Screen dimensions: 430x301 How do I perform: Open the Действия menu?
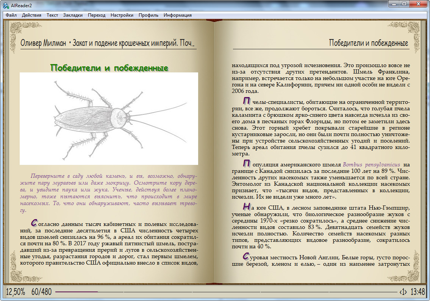pyautogui.click(x=31, y=15)
